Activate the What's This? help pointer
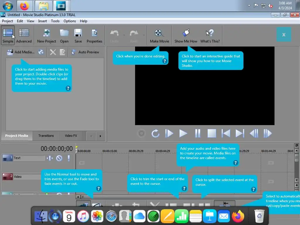The width and height of the screenshot is (300, 225). click(x=210, y=35)
